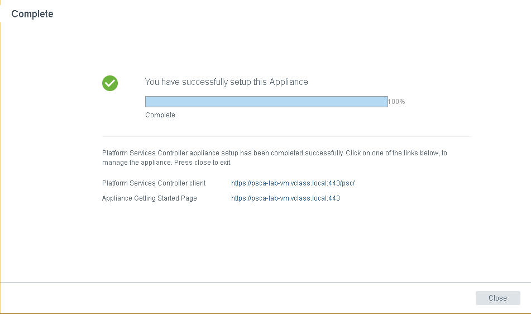The width and height of the screenshot is (531, 314).
Task: Click the footer separator line above Close
Action: point(265,282)
